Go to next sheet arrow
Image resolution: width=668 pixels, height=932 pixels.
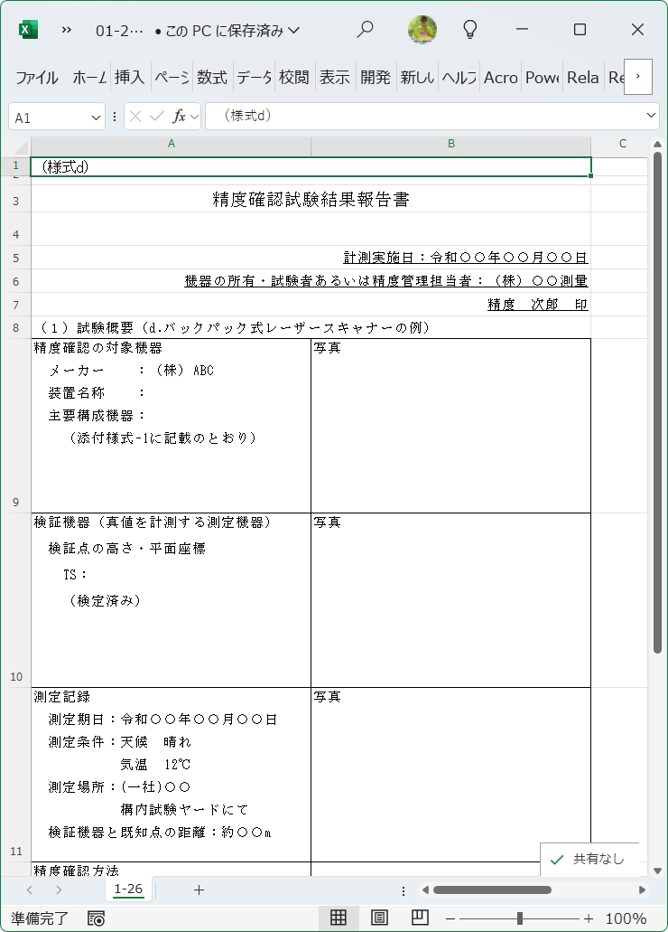[58, 890]
